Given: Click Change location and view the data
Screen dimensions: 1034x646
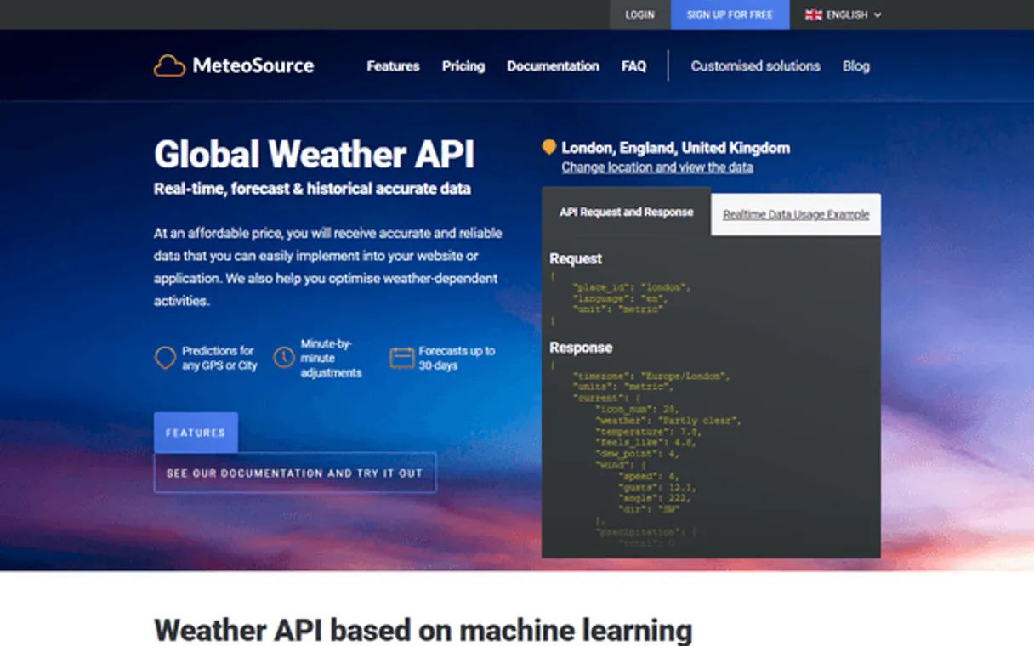Looking at the screenshot, I should tap(657, 167).
